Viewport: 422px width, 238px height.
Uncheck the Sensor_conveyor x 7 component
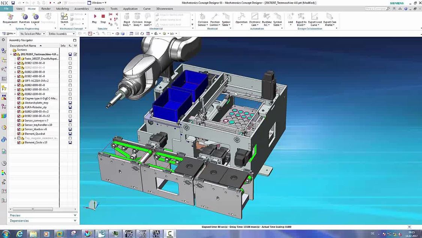(x=19, y=121)
